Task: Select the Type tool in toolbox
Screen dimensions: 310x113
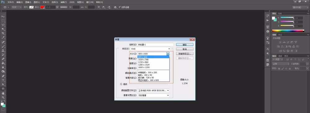Action: (3, 80)
